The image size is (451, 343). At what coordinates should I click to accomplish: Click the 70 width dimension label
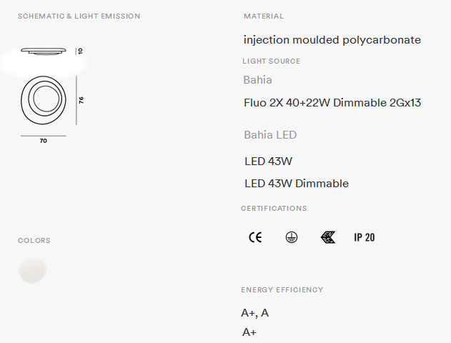click(x=44, y=141)
